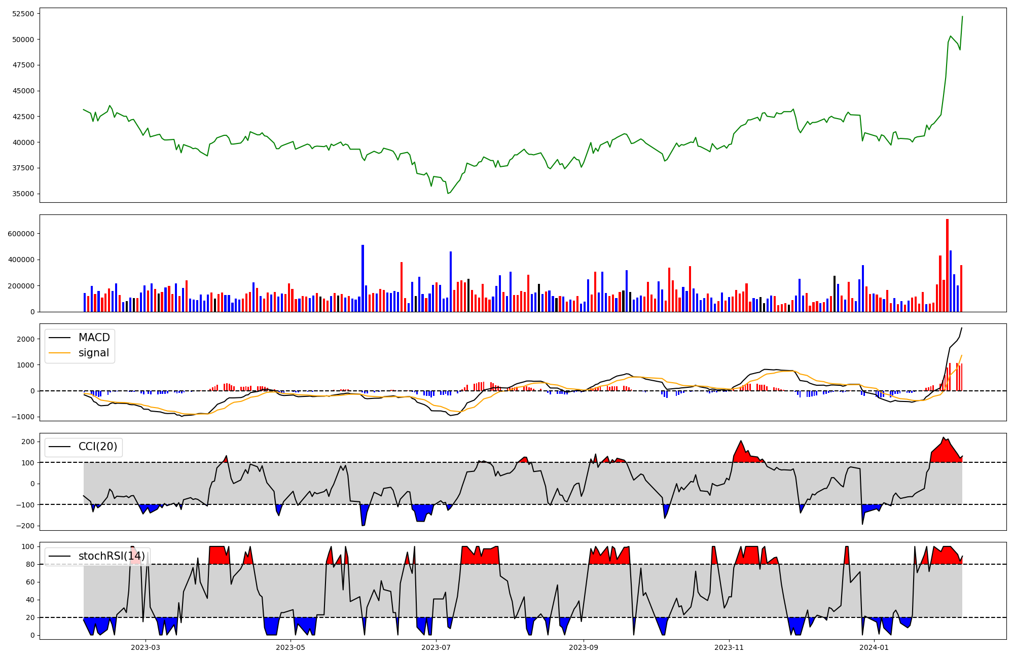Screen dimensions: 1014x659
Task: Select the stochRSI(14) legend entry
Action: pyautogui.click(x=112, y=556)
